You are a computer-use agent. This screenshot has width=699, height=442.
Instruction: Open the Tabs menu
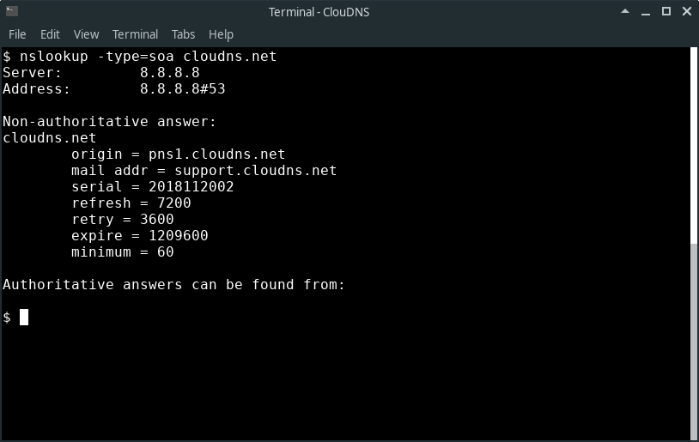pyautogui.click(x=183, y=34)
